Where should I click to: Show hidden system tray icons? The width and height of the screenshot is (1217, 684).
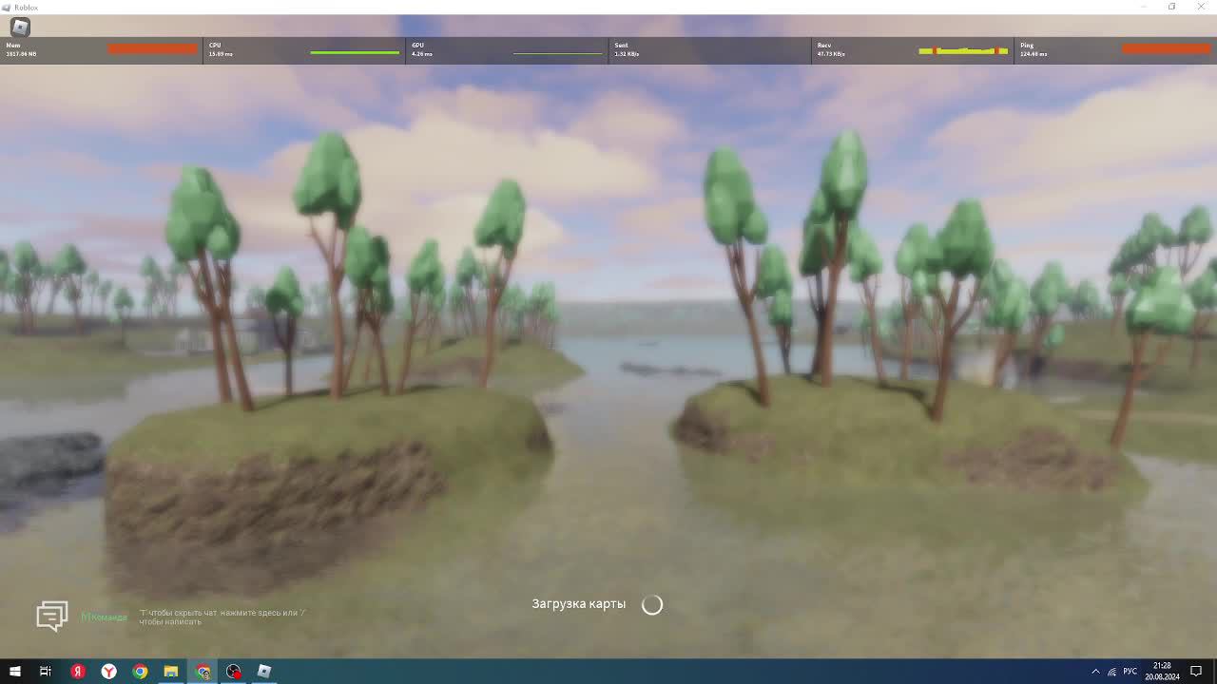click(1095, 672)
